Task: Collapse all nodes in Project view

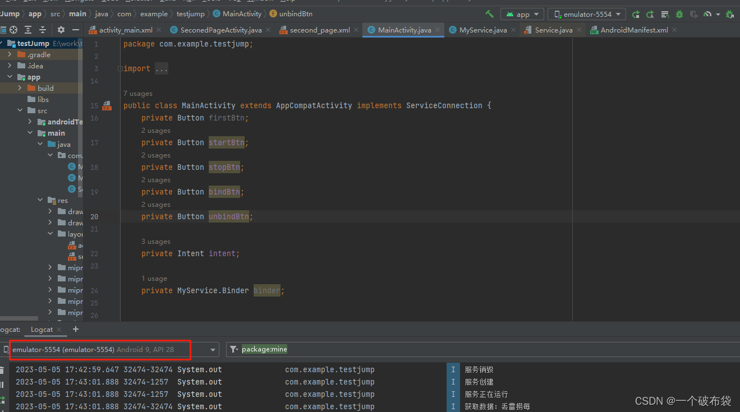Action: pyautogui.click(x=42, y=30)
